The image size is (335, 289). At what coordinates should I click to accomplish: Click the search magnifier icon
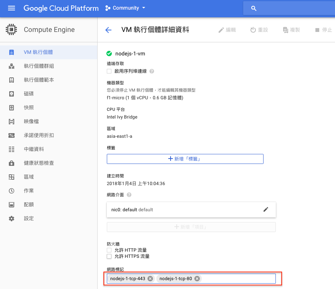pyautogui.click(x=254, y=8)
